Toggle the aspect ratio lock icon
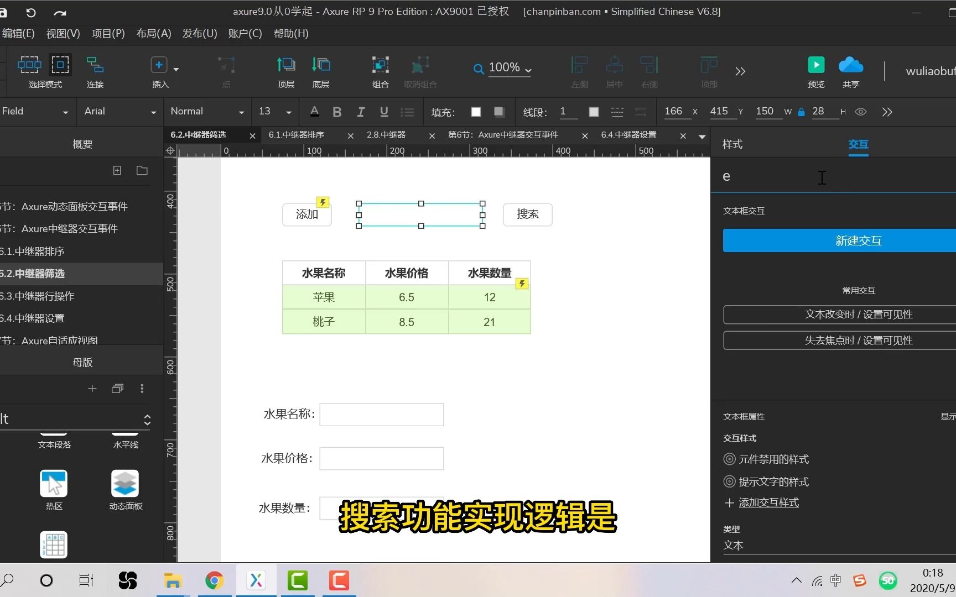The height and width of the screenshot is (597, 956). point(801,112)
